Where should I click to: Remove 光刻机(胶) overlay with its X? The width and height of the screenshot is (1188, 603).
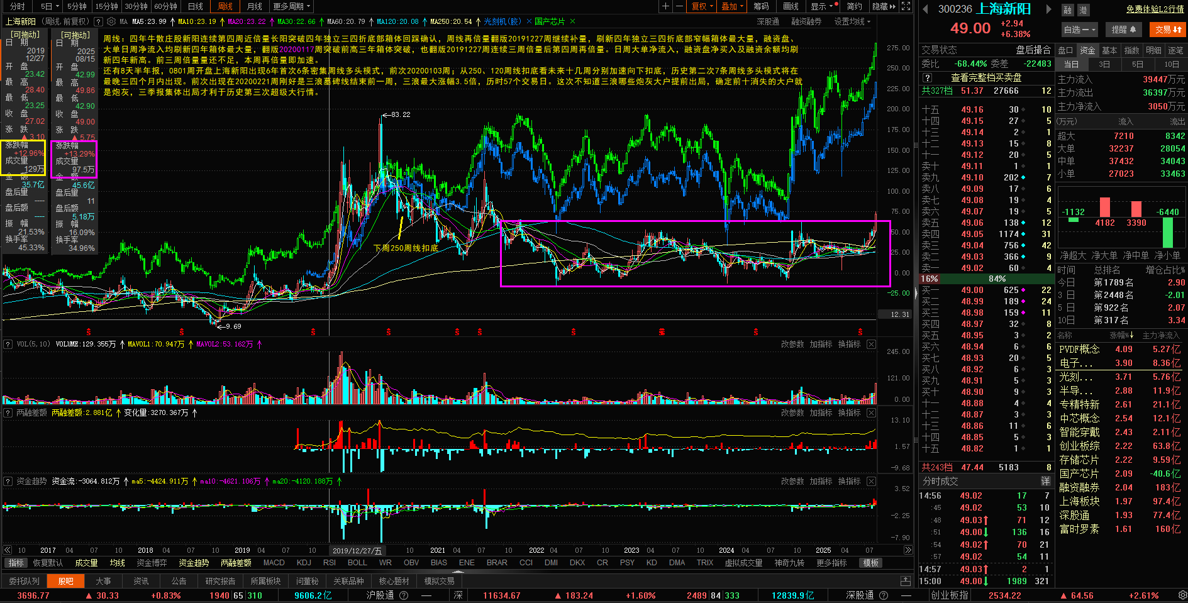click(x=529, y=21)
